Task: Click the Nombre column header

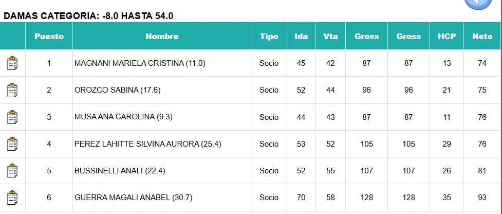Action: tap(162, 37)
